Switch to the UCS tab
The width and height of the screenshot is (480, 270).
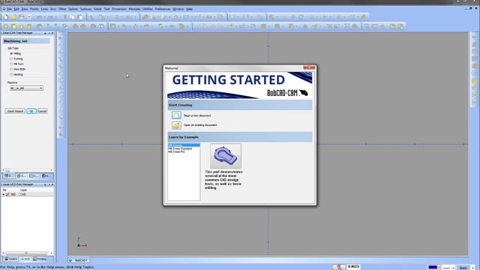click(x=25, y=259)
